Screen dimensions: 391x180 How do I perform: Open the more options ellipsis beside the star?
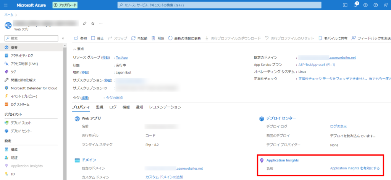[x=101, y=23]
